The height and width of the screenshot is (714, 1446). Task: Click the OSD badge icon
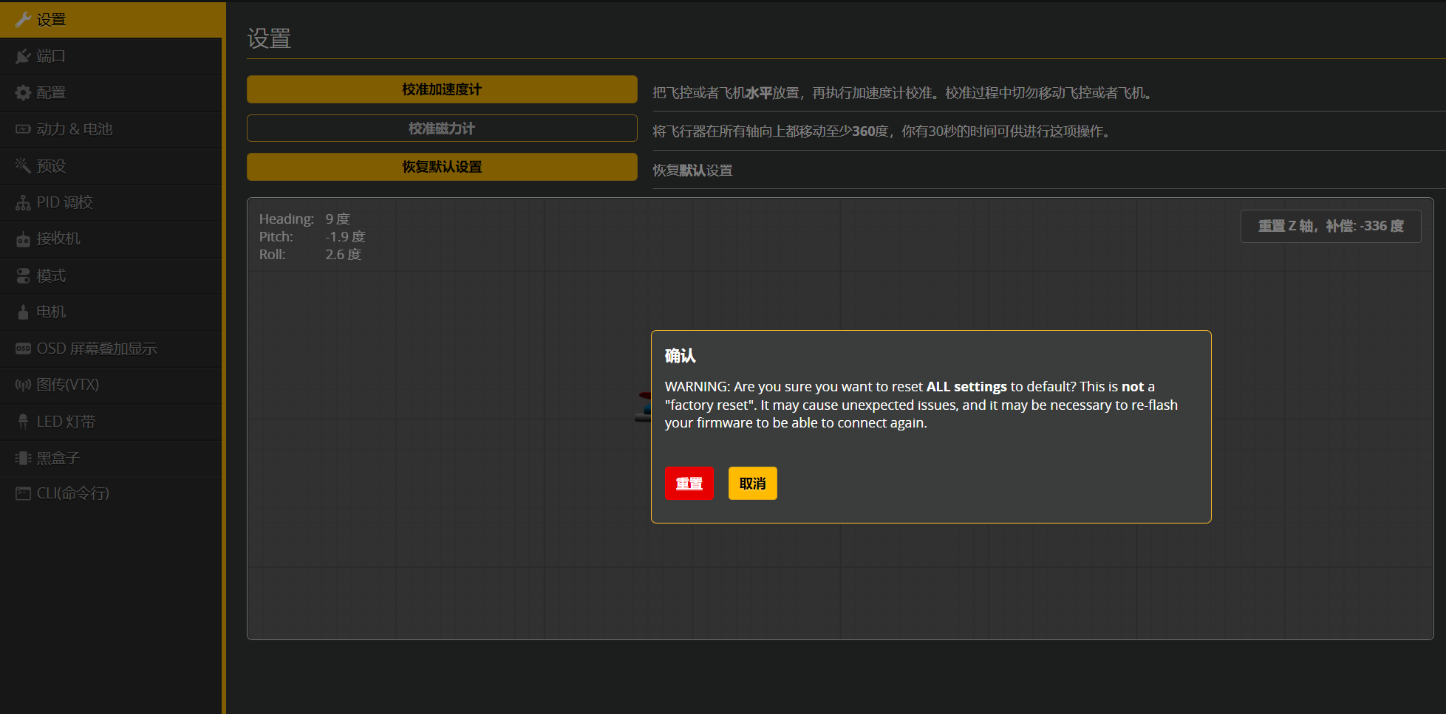click(23, 349)
